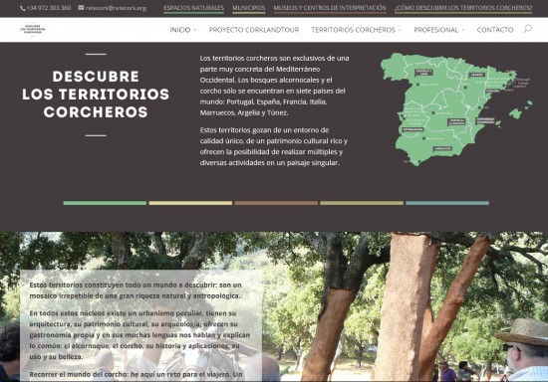Click the email envelope icon
548x382 pixels.
81,7
